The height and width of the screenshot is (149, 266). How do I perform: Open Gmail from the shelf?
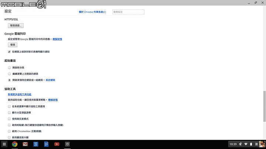click(x=25, y=144)
